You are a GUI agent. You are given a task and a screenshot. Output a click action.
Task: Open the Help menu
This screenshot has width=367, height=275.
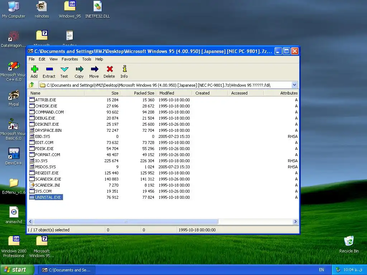point(99,59)
